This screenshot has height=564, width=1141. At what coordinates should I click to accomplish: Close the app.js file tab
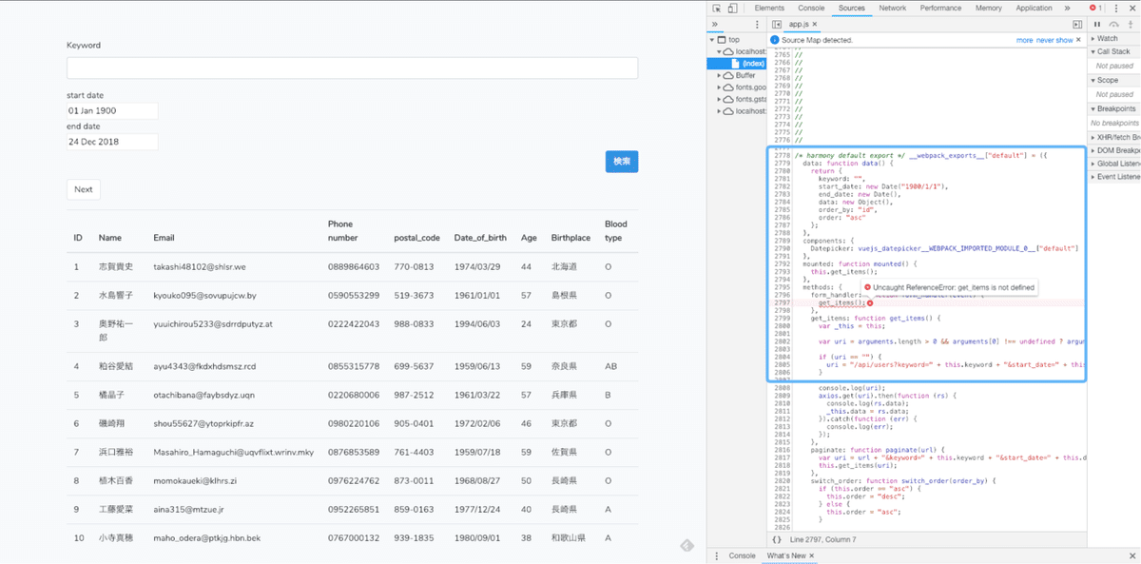(x=815, y=24)
